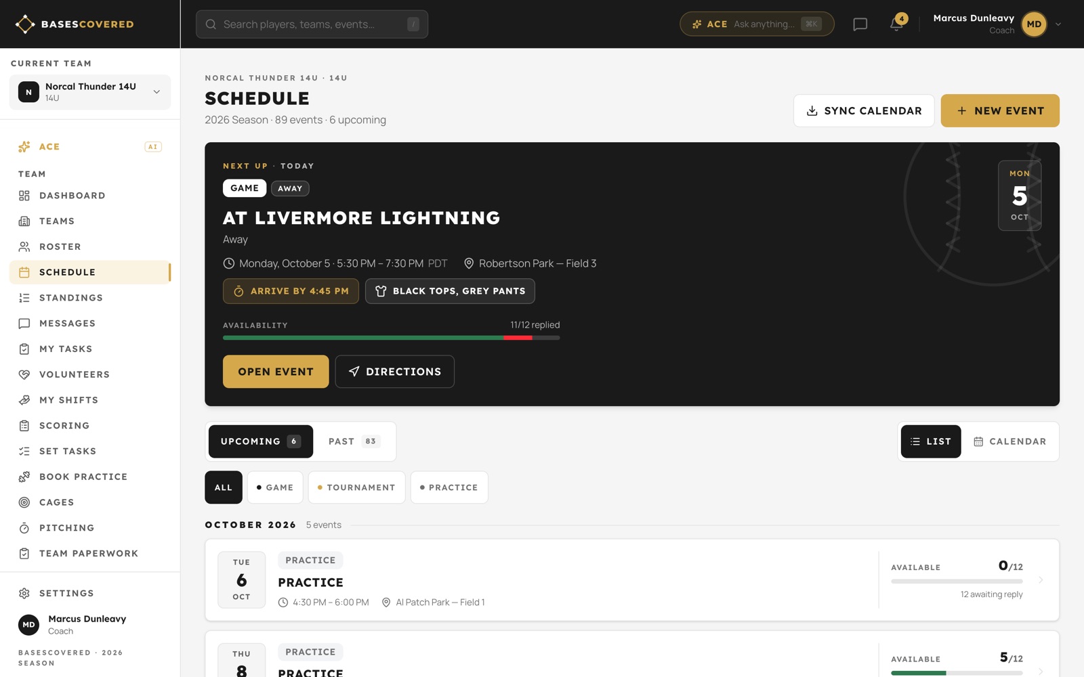Go to Teams in sidebar
This screenshot has width=1084, height=677.
(90, 221)
